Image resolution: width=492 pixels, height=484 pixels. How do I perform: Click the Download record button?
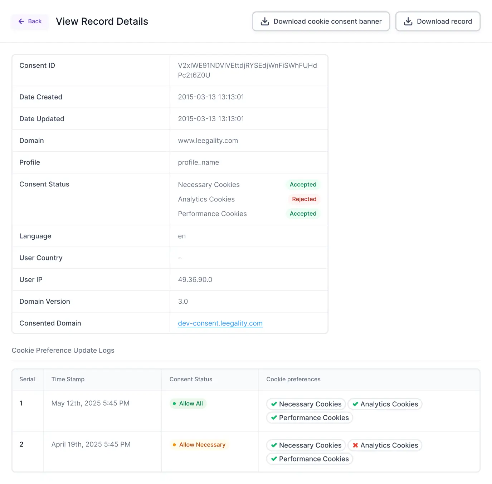pos(438,21)
